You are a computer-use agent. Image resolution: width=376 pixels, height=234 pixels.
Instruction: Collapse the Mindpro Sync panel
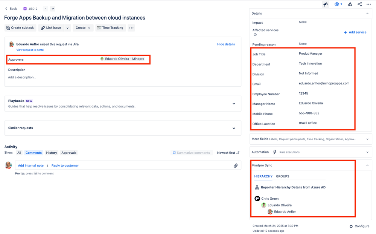[x=367, y=165]
